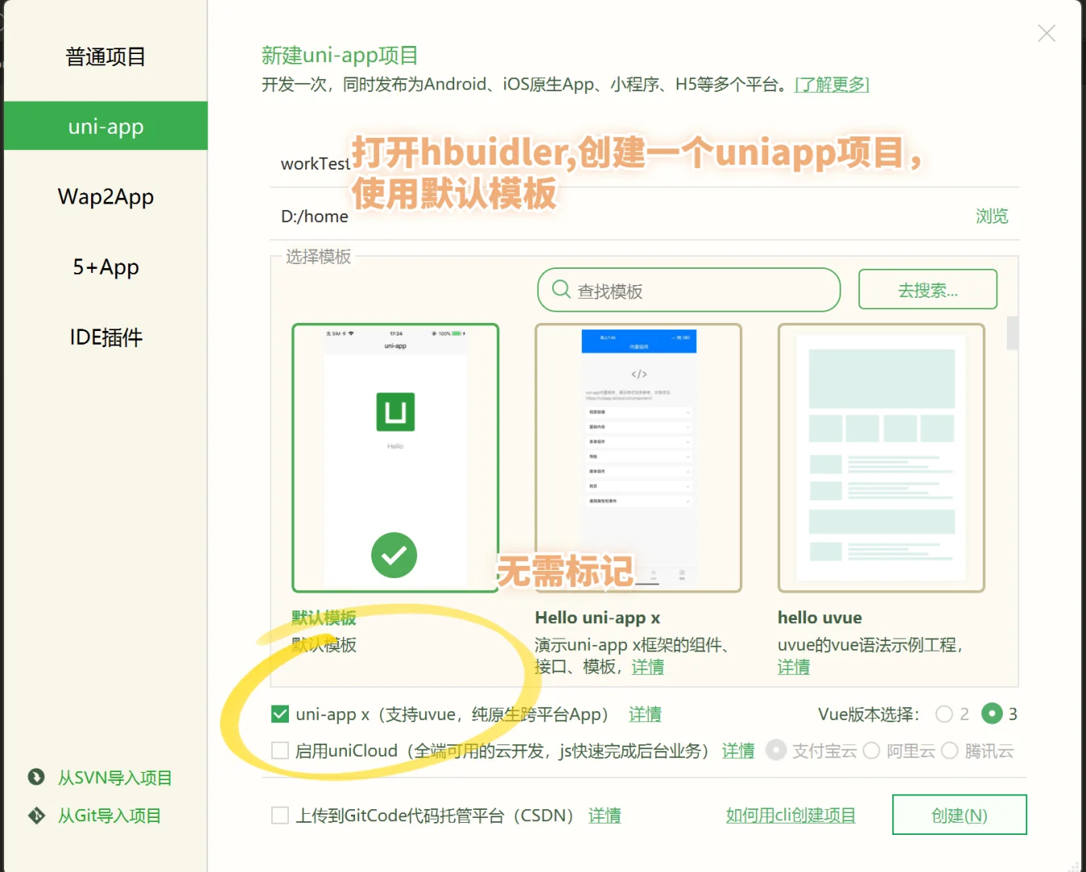Select the Hello uni-app x template thumbnail
The image size is (1086, 872).
[638, 456]
